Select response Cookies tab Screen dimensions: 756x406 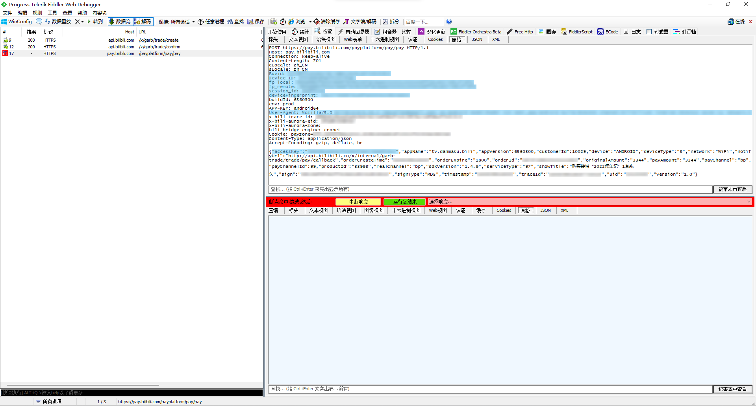[504, 211]
